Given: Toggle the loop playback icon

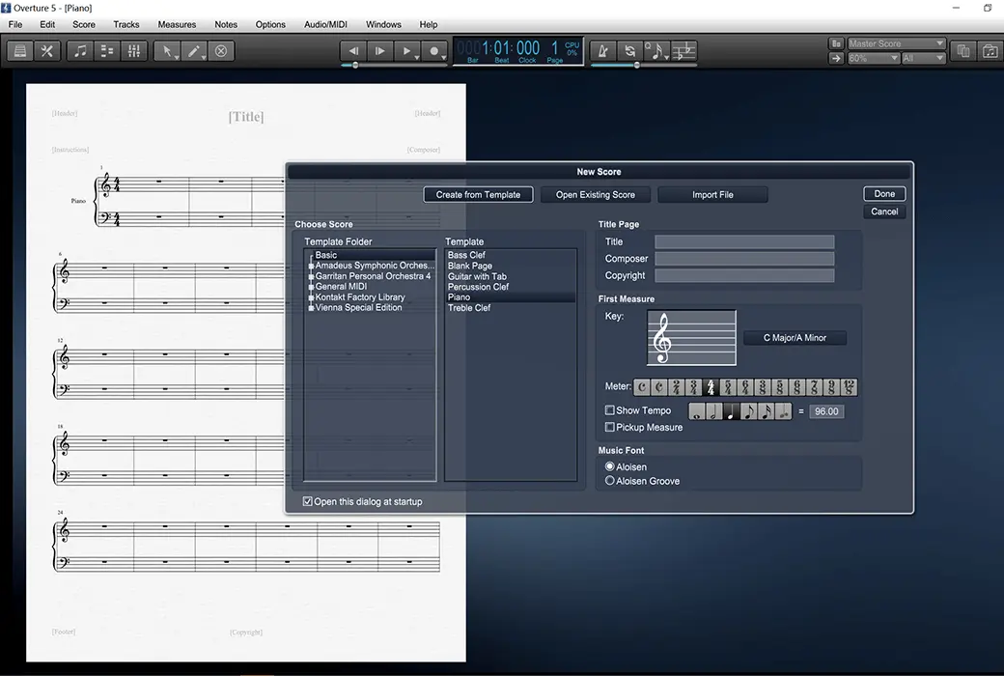Looking at the screenshot, I should tap(630, 50).
